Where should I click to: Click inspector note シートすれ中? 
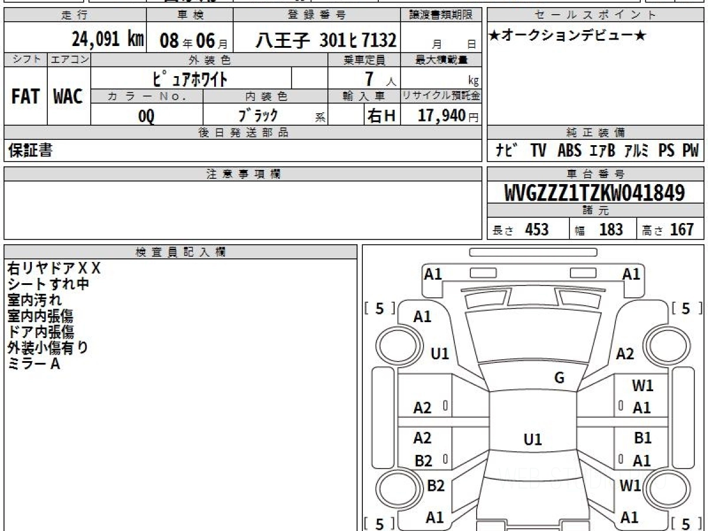point(48,284)
